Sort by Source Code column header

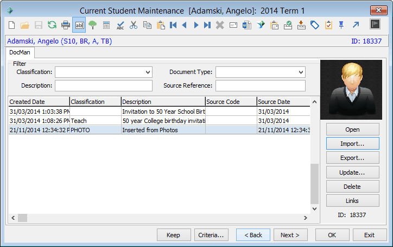(x=231, y=102)
